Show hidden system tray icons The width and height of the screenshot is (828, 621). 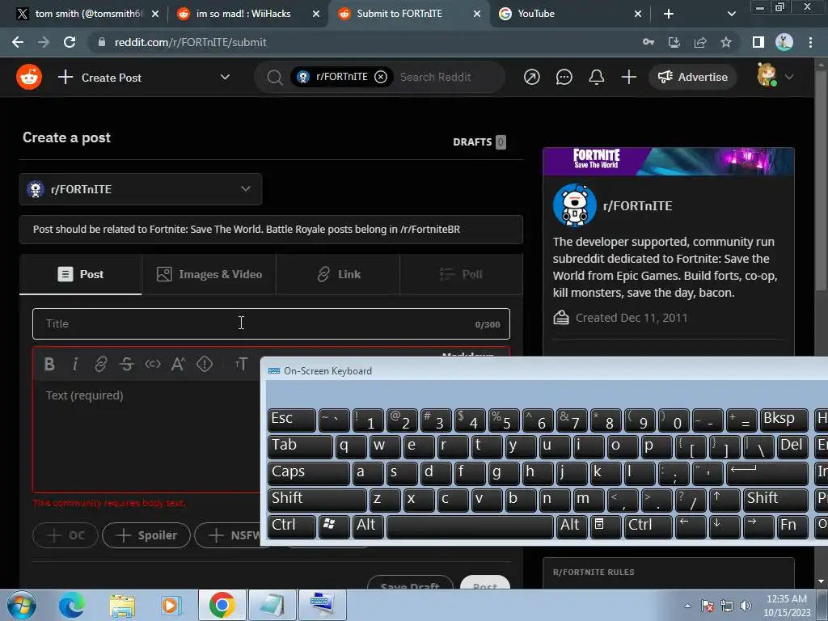(687, 606)
